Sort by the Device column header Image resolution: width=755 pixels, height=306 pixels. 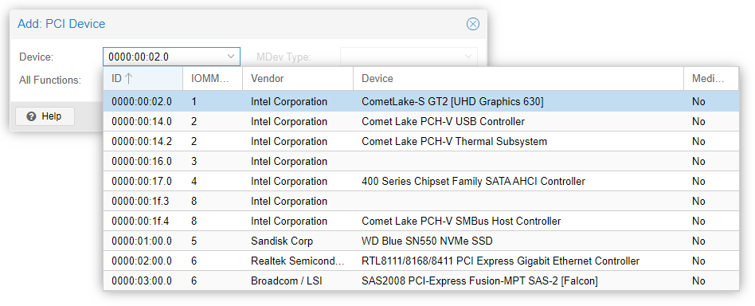click(518, 79)
